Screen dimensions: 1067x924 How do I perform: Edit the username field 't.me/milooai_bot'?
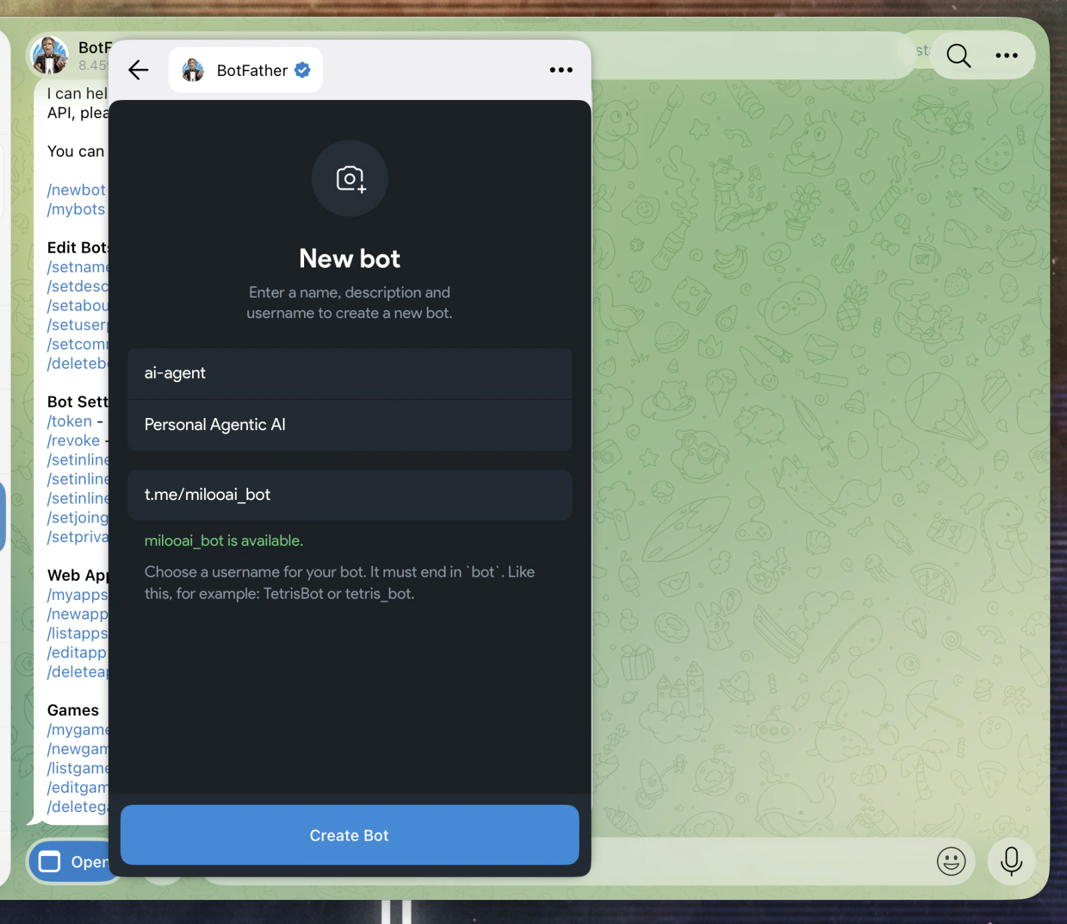pyautogui.click(x=349, y=495)
